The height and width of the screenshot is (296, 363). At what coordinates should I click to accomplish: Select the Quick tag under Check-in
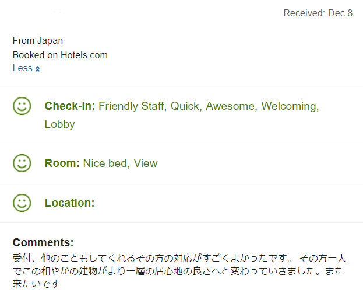185,106
